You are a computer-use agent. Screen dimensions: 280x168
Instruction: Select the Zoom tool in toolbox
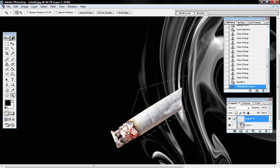[12, 95]
